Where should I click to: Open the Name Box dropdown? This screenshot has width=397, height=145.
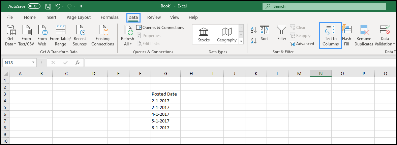tap(33, 63)
